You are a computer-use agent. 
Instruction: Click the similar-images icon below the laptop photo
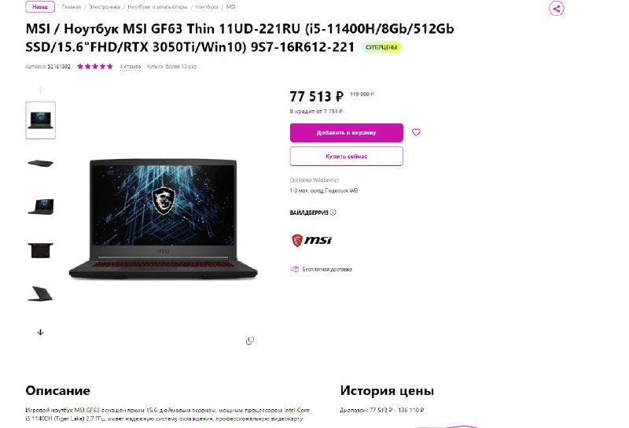249,341
